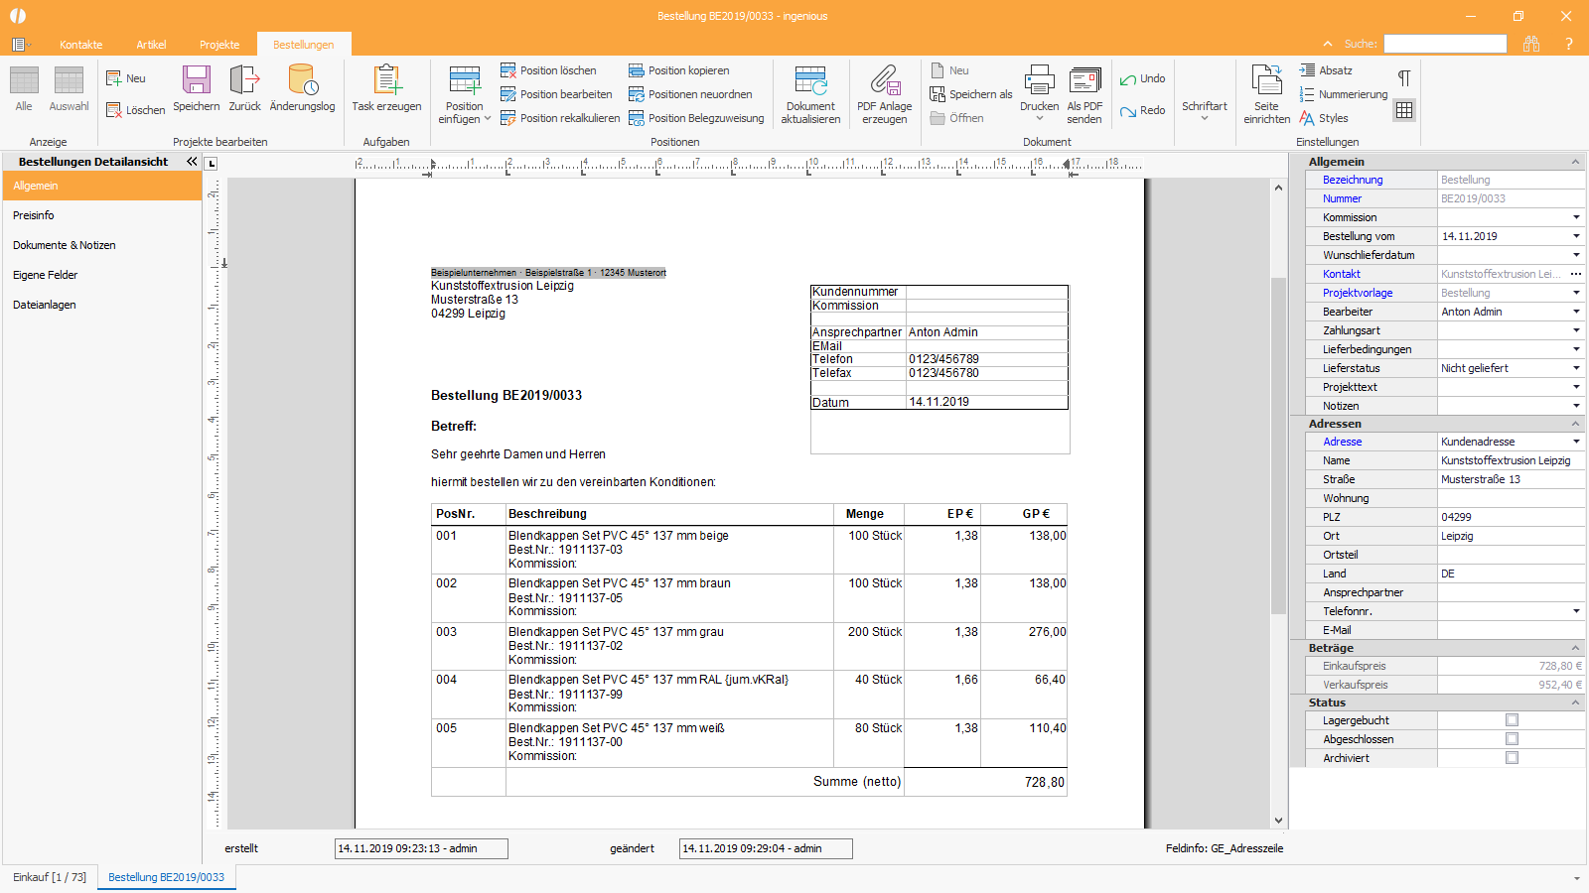Switch to Artikel ribbon tab
Screen dimensions: 1589x893
pyautogui.click(x=151, y=45)
